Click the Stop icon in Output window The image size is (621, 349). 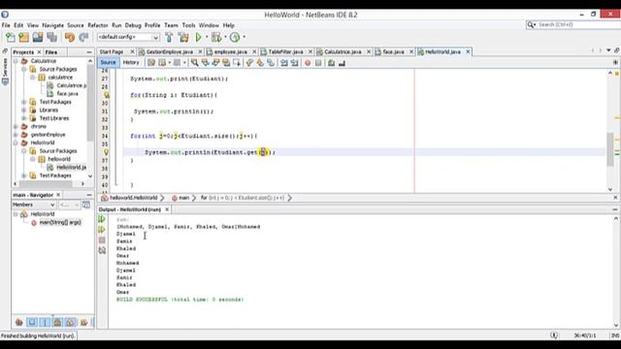click(x=102, y=239)
